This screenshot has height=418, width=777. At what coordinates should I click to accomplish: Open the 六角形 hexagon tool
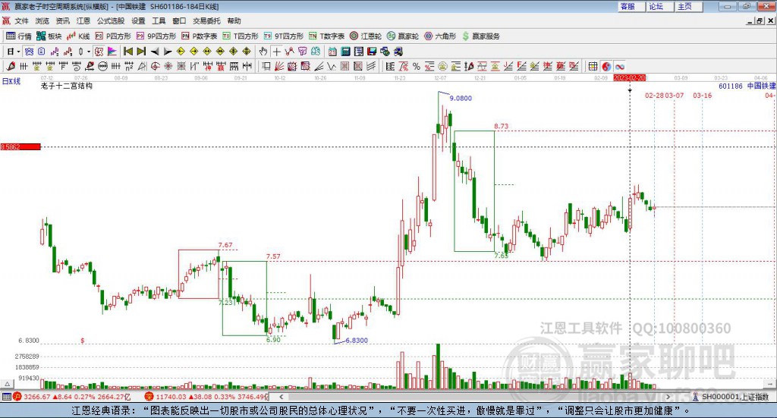[x=440, y=36]
